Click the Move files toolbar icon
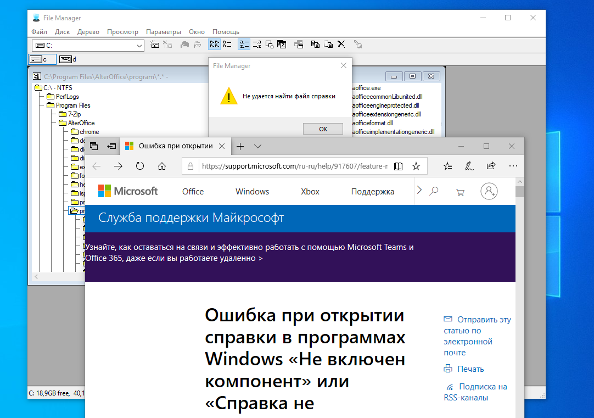The width and height of the screenshot is (594, 418). coord(328,44)
